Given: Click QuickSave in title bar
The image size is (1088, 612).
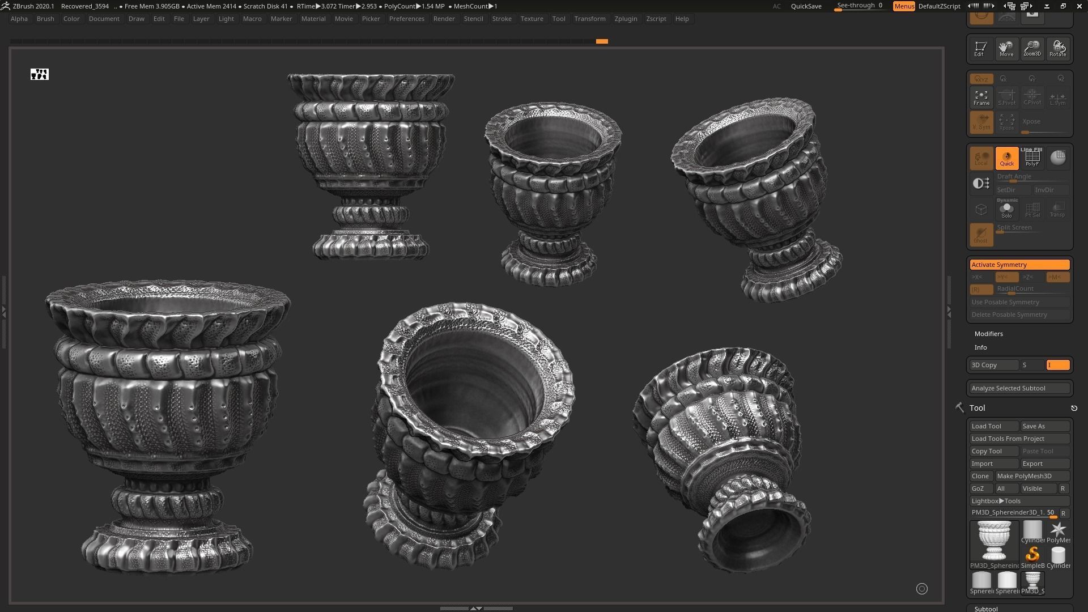Looking at the screenshot, I should click(x=806, y=6).
